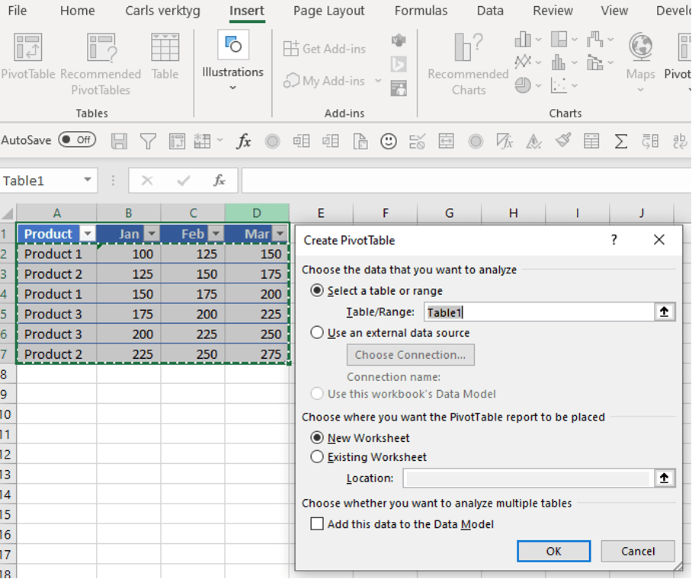Image resolution: width=692 pixels, height=579 pixels.
Task: Open the Review tab
Action: pyautogui.click(x=553, y=11)
